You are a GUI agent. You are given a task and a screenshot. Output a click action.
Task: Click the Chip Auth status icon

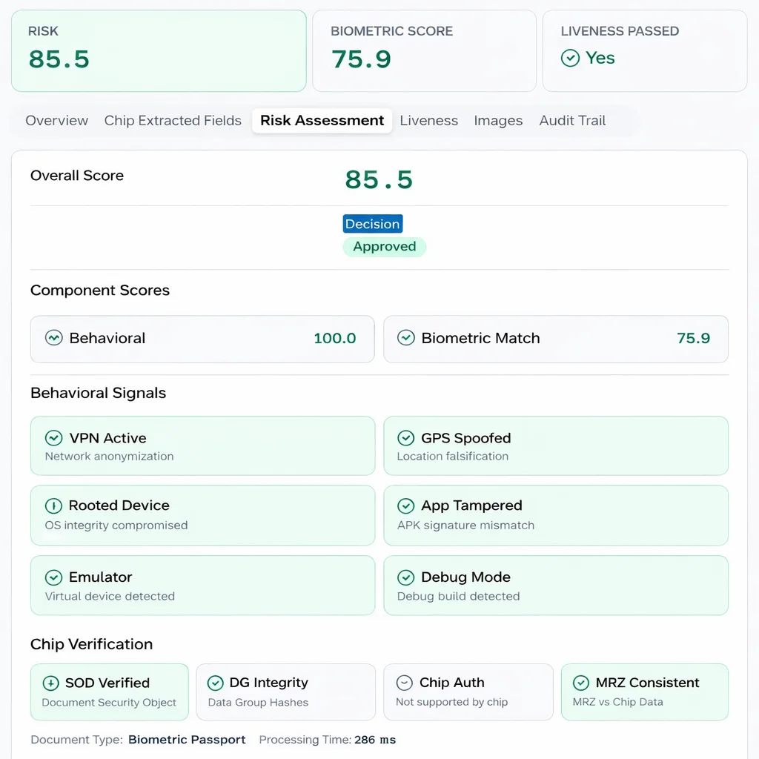pos(404,683)
